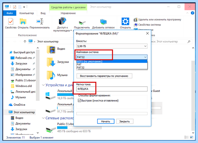Image resolution: width=198 pixels, height=143 pixels.
Task: Expand the ribbon collapse chevron
Action: coord(187,13)
